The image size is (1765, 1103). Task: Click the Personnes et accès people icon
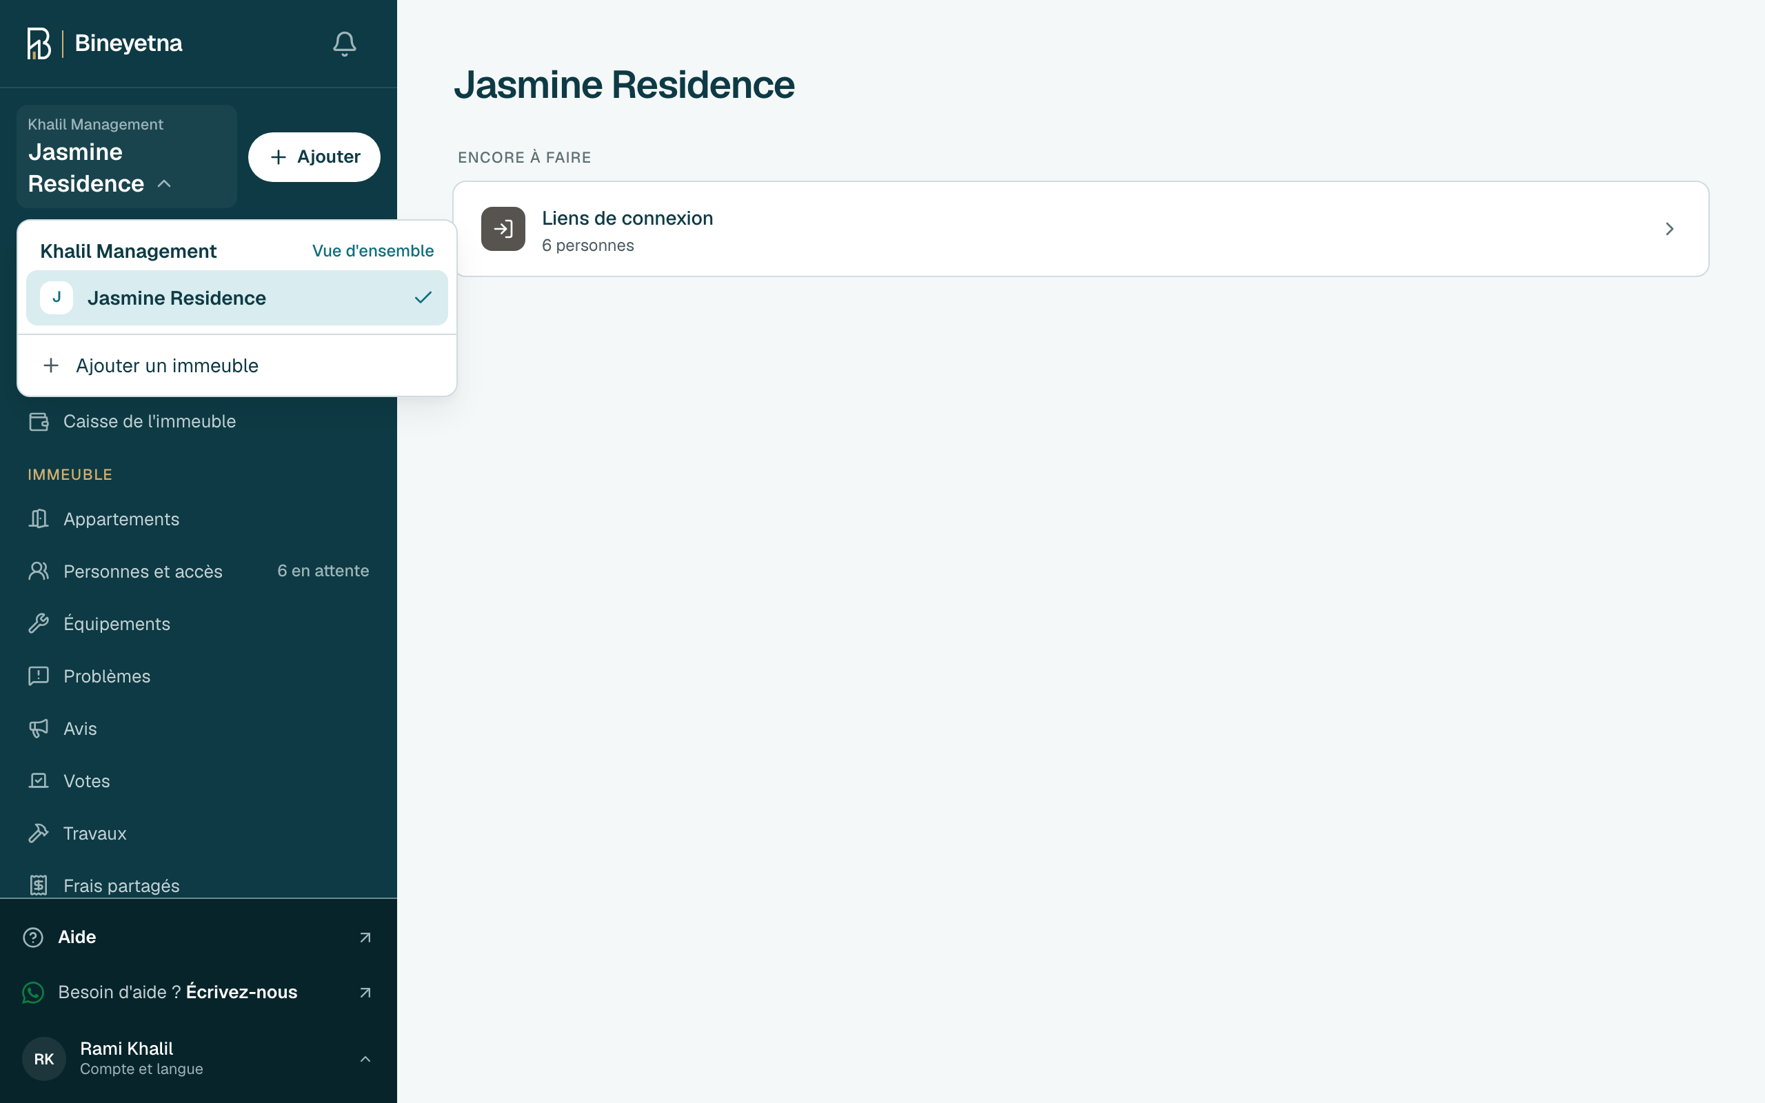[x=39, y=571]
